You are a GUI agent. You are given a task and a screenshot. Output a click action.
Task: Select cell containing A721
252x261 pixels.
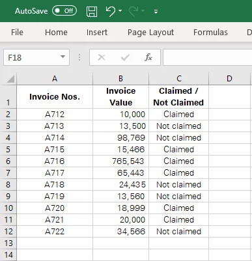(x=55, y=220)
